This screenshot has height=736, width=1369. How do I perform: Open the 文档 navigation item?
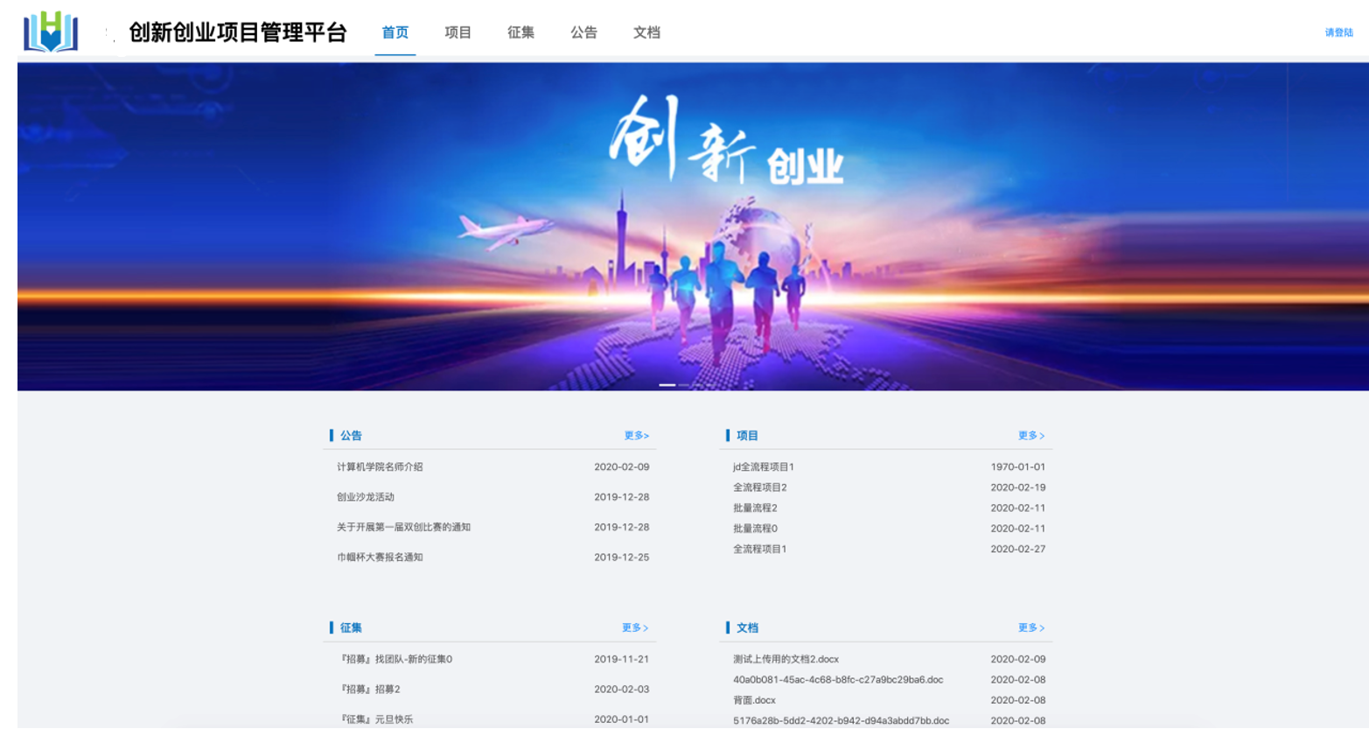[647, 32]
